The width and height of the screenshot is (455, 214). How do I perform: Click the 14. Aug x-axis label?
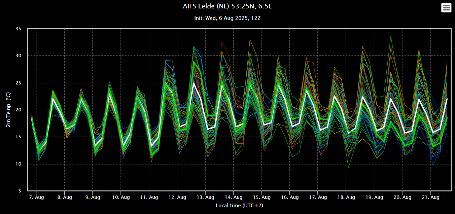click(234, 197)
